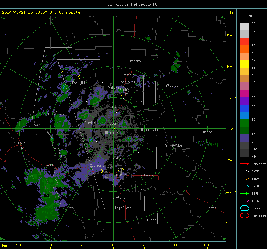Viewport: 267px width, 249px height.
Task: Click the Hanna city label
Action: [x=207, y=132]
